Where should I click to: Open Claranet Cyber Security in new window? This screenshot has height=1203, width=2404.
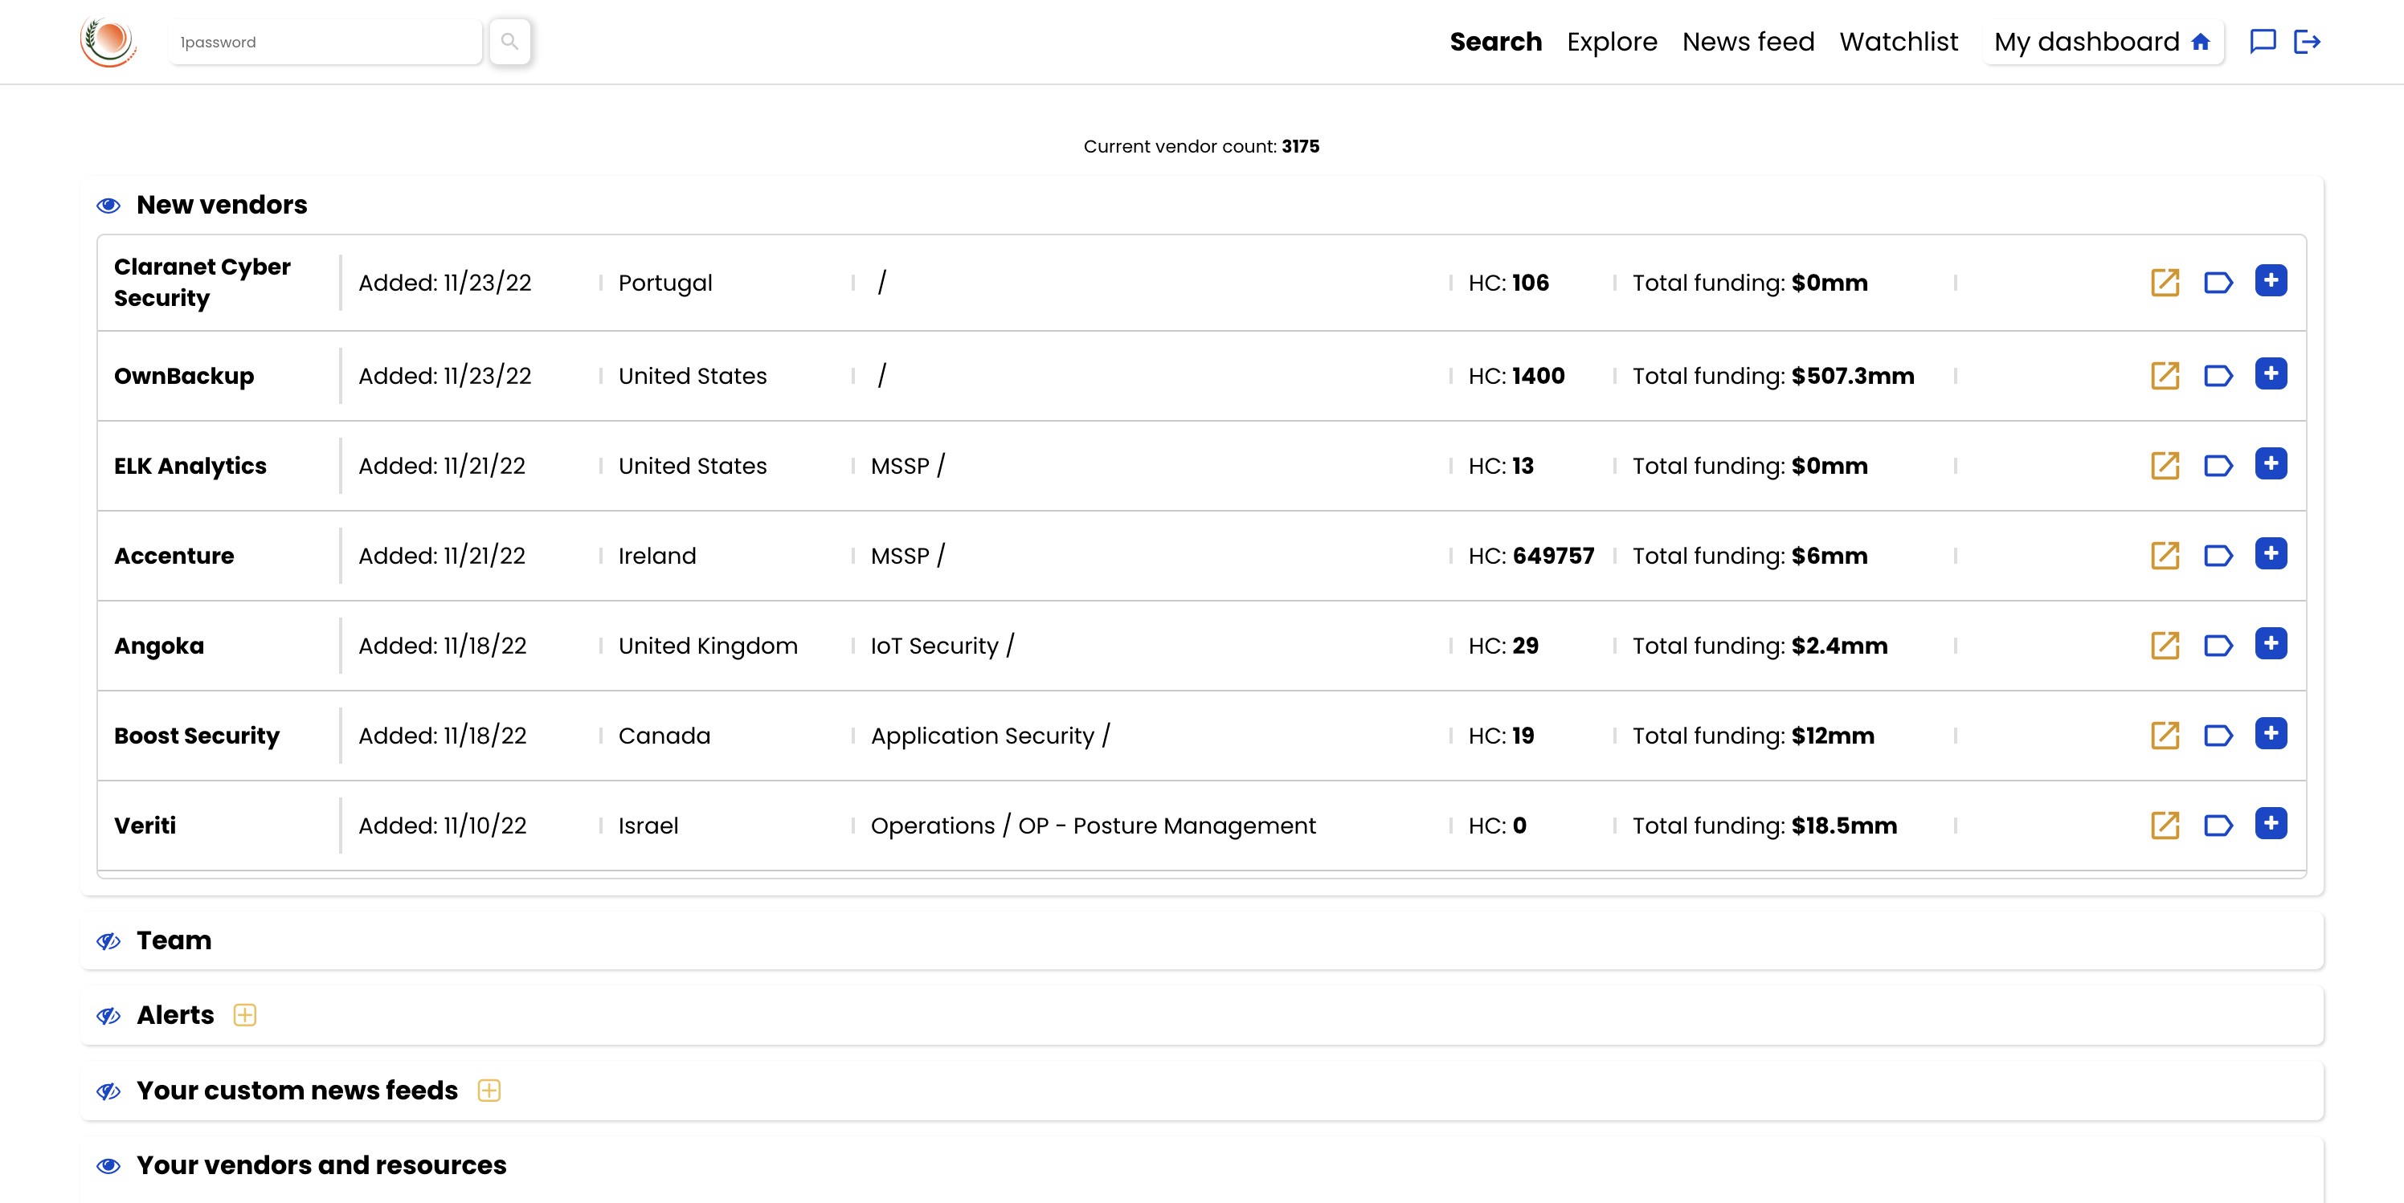pos(2165,283)
